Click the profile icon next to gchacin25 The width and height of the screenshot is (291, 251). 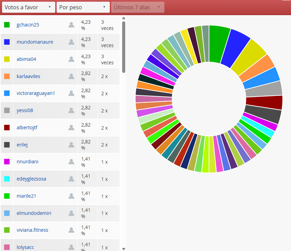(x=71, y=25)
